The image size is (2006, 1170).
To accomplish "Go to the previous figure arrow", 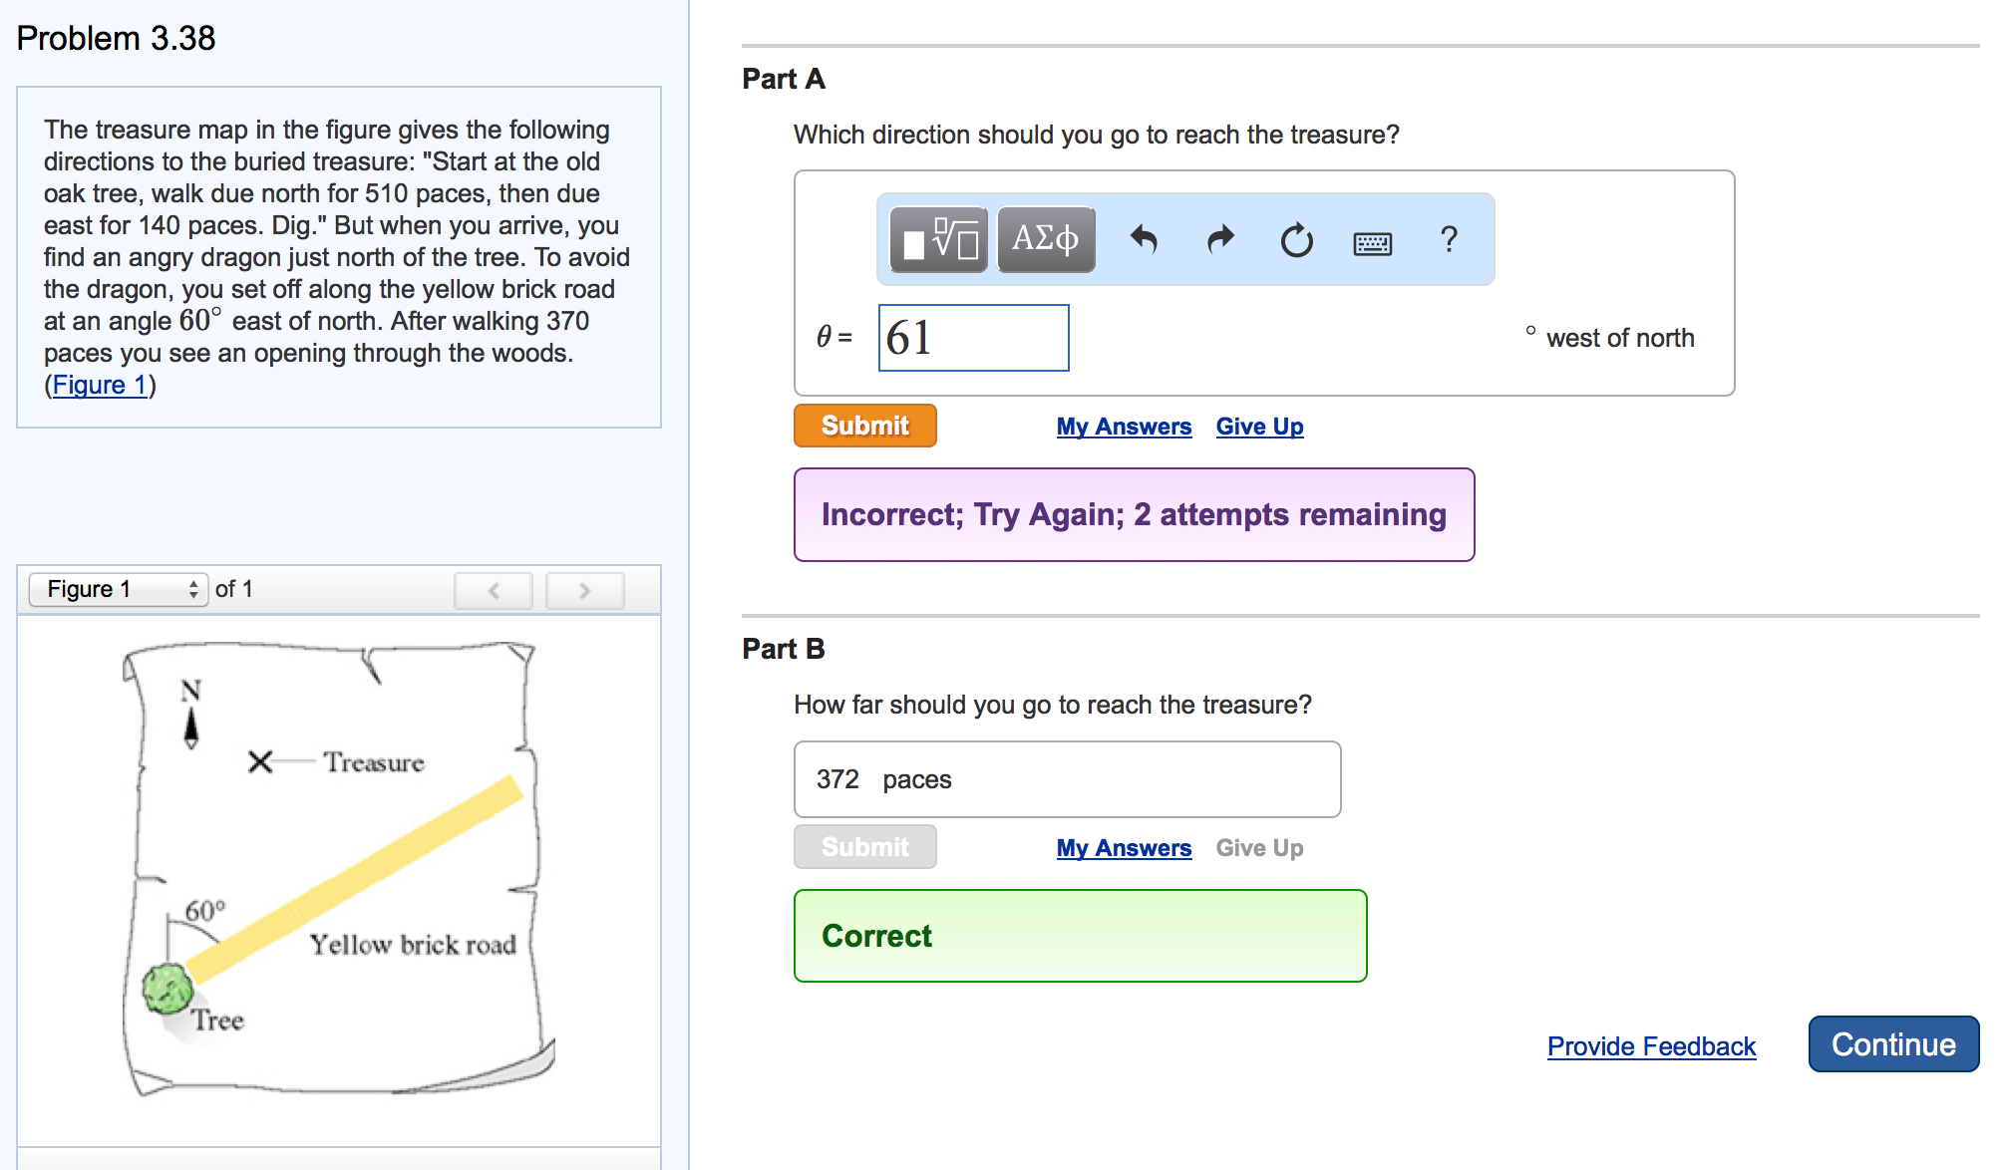I will tap(494, 590).
